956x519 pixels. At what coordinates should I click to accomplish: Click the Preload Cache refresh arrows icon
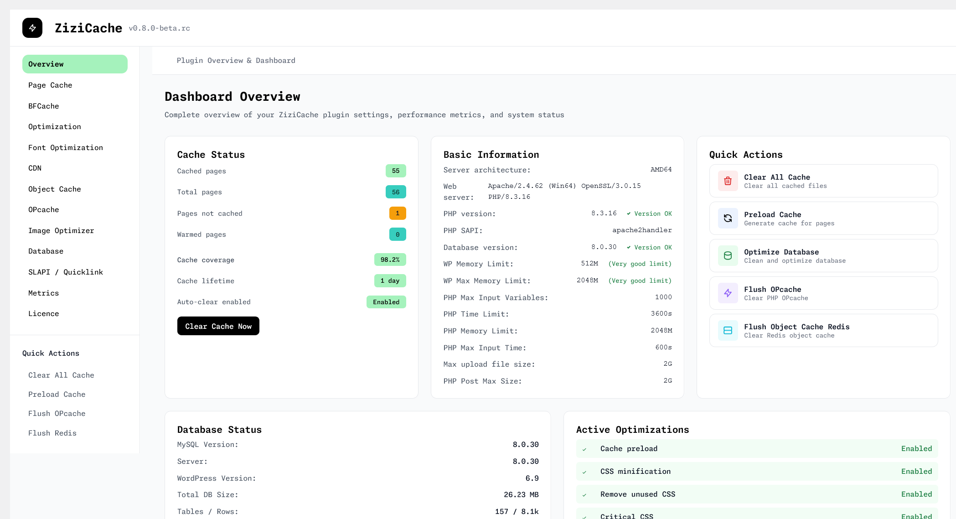coord(728,218)
